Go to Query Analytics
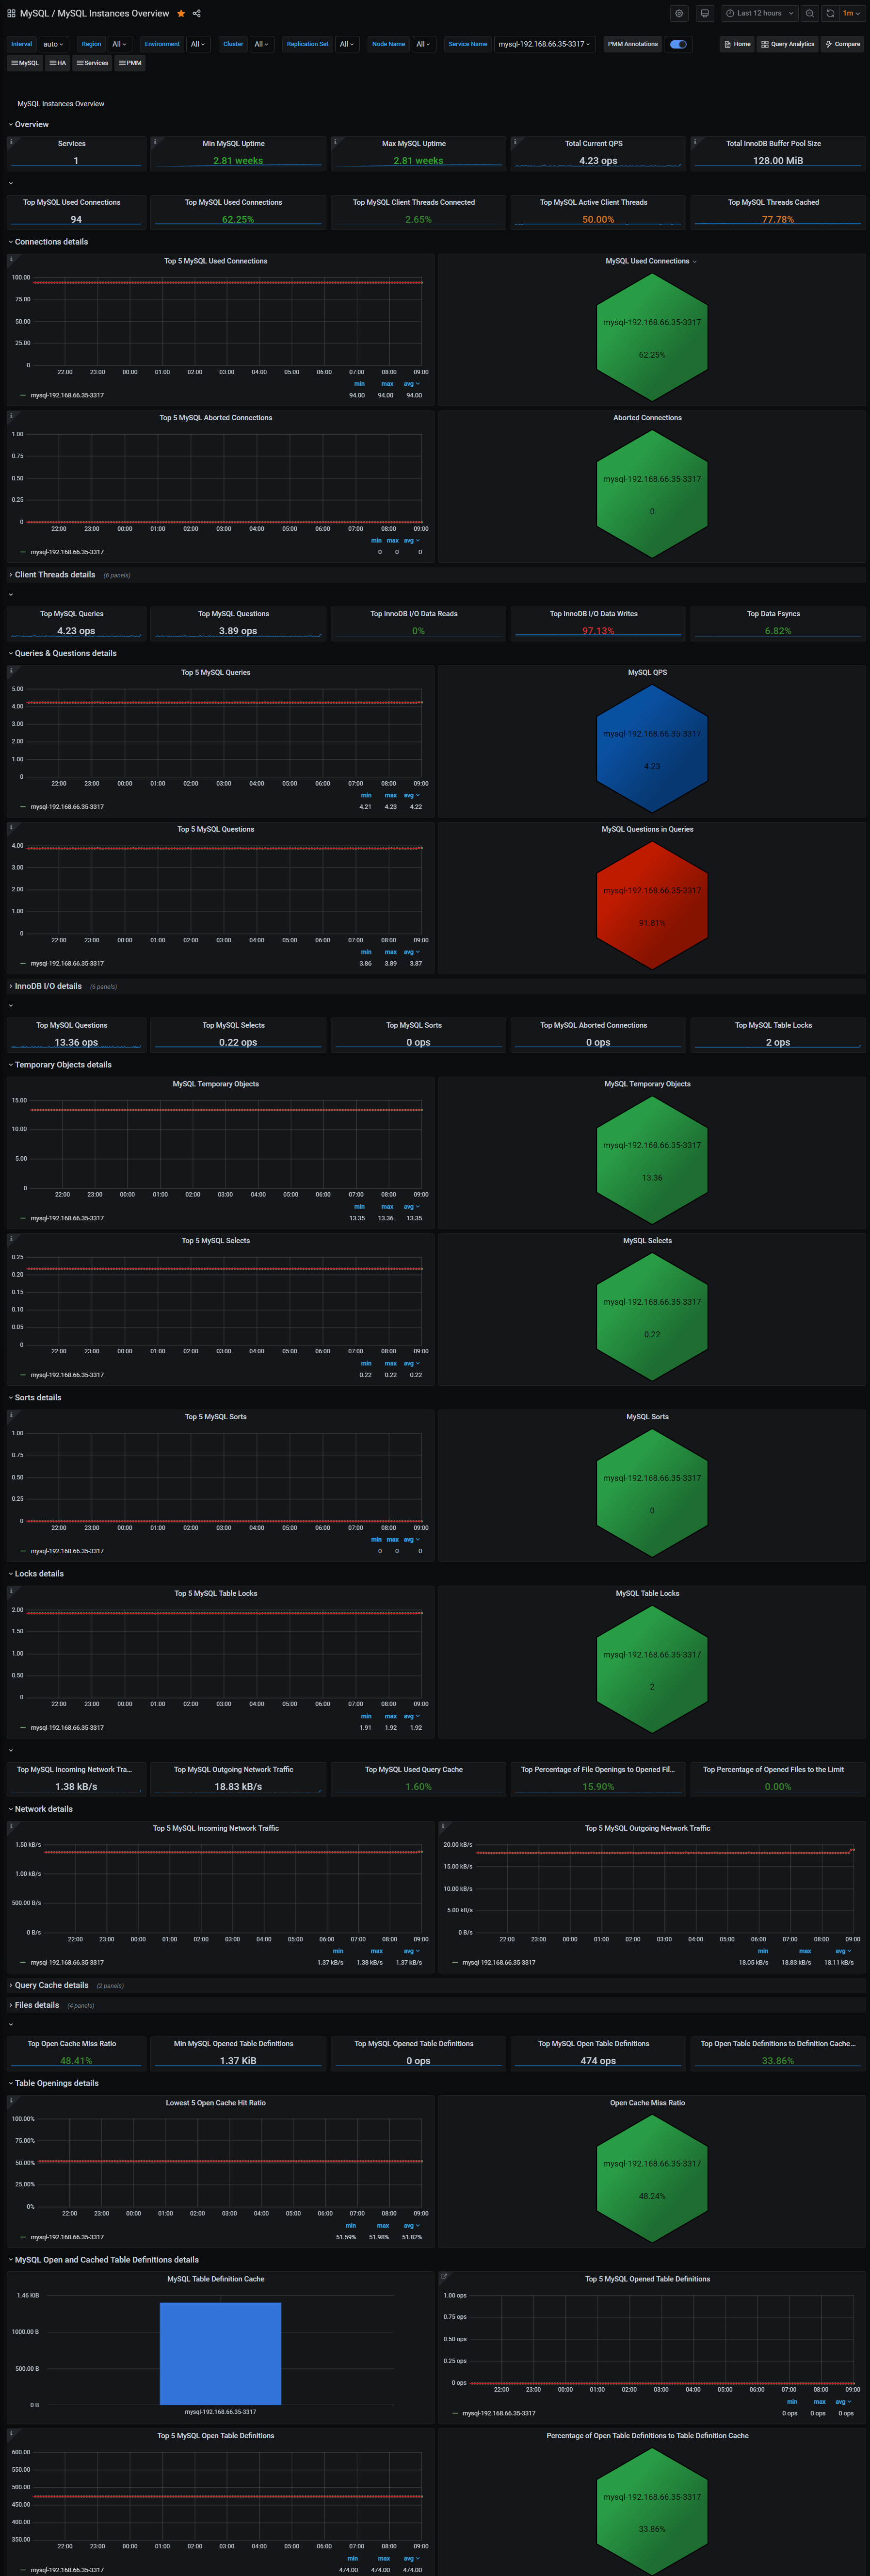This screenshot has height=2576, width=870. [788, 44]
